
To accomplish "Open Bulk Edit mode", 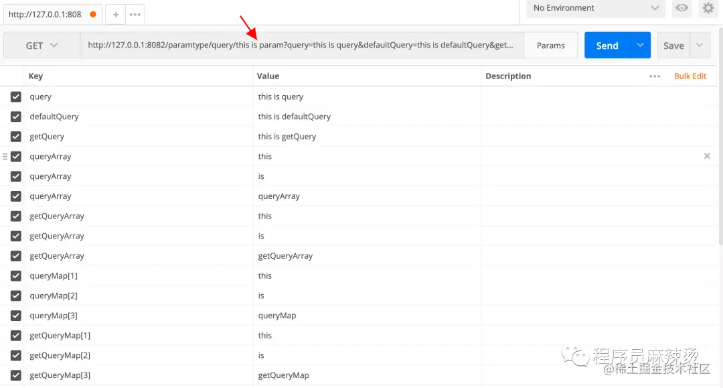I will click(690, 76).
